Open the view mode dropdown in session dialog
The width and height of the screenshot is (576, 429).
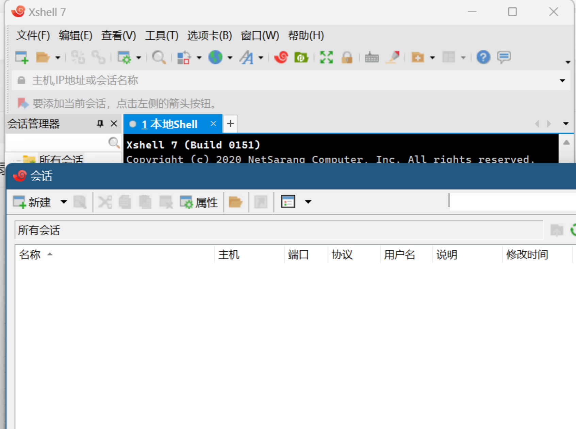[308, 201]
